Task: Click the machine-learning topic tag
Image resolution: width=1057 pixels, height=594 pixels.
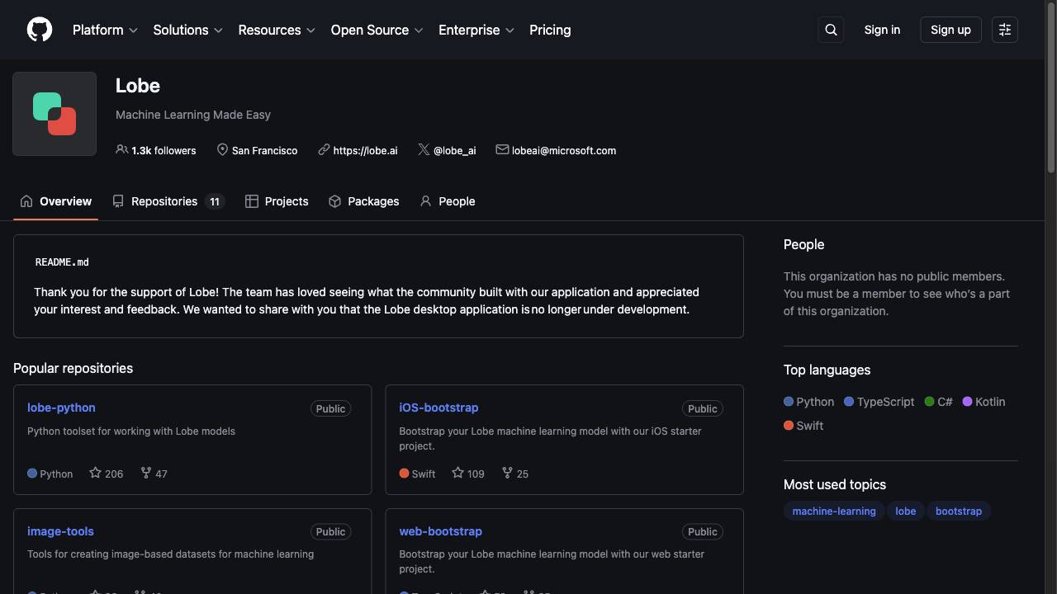Action: pyautogui.click(x=834, y=511)
